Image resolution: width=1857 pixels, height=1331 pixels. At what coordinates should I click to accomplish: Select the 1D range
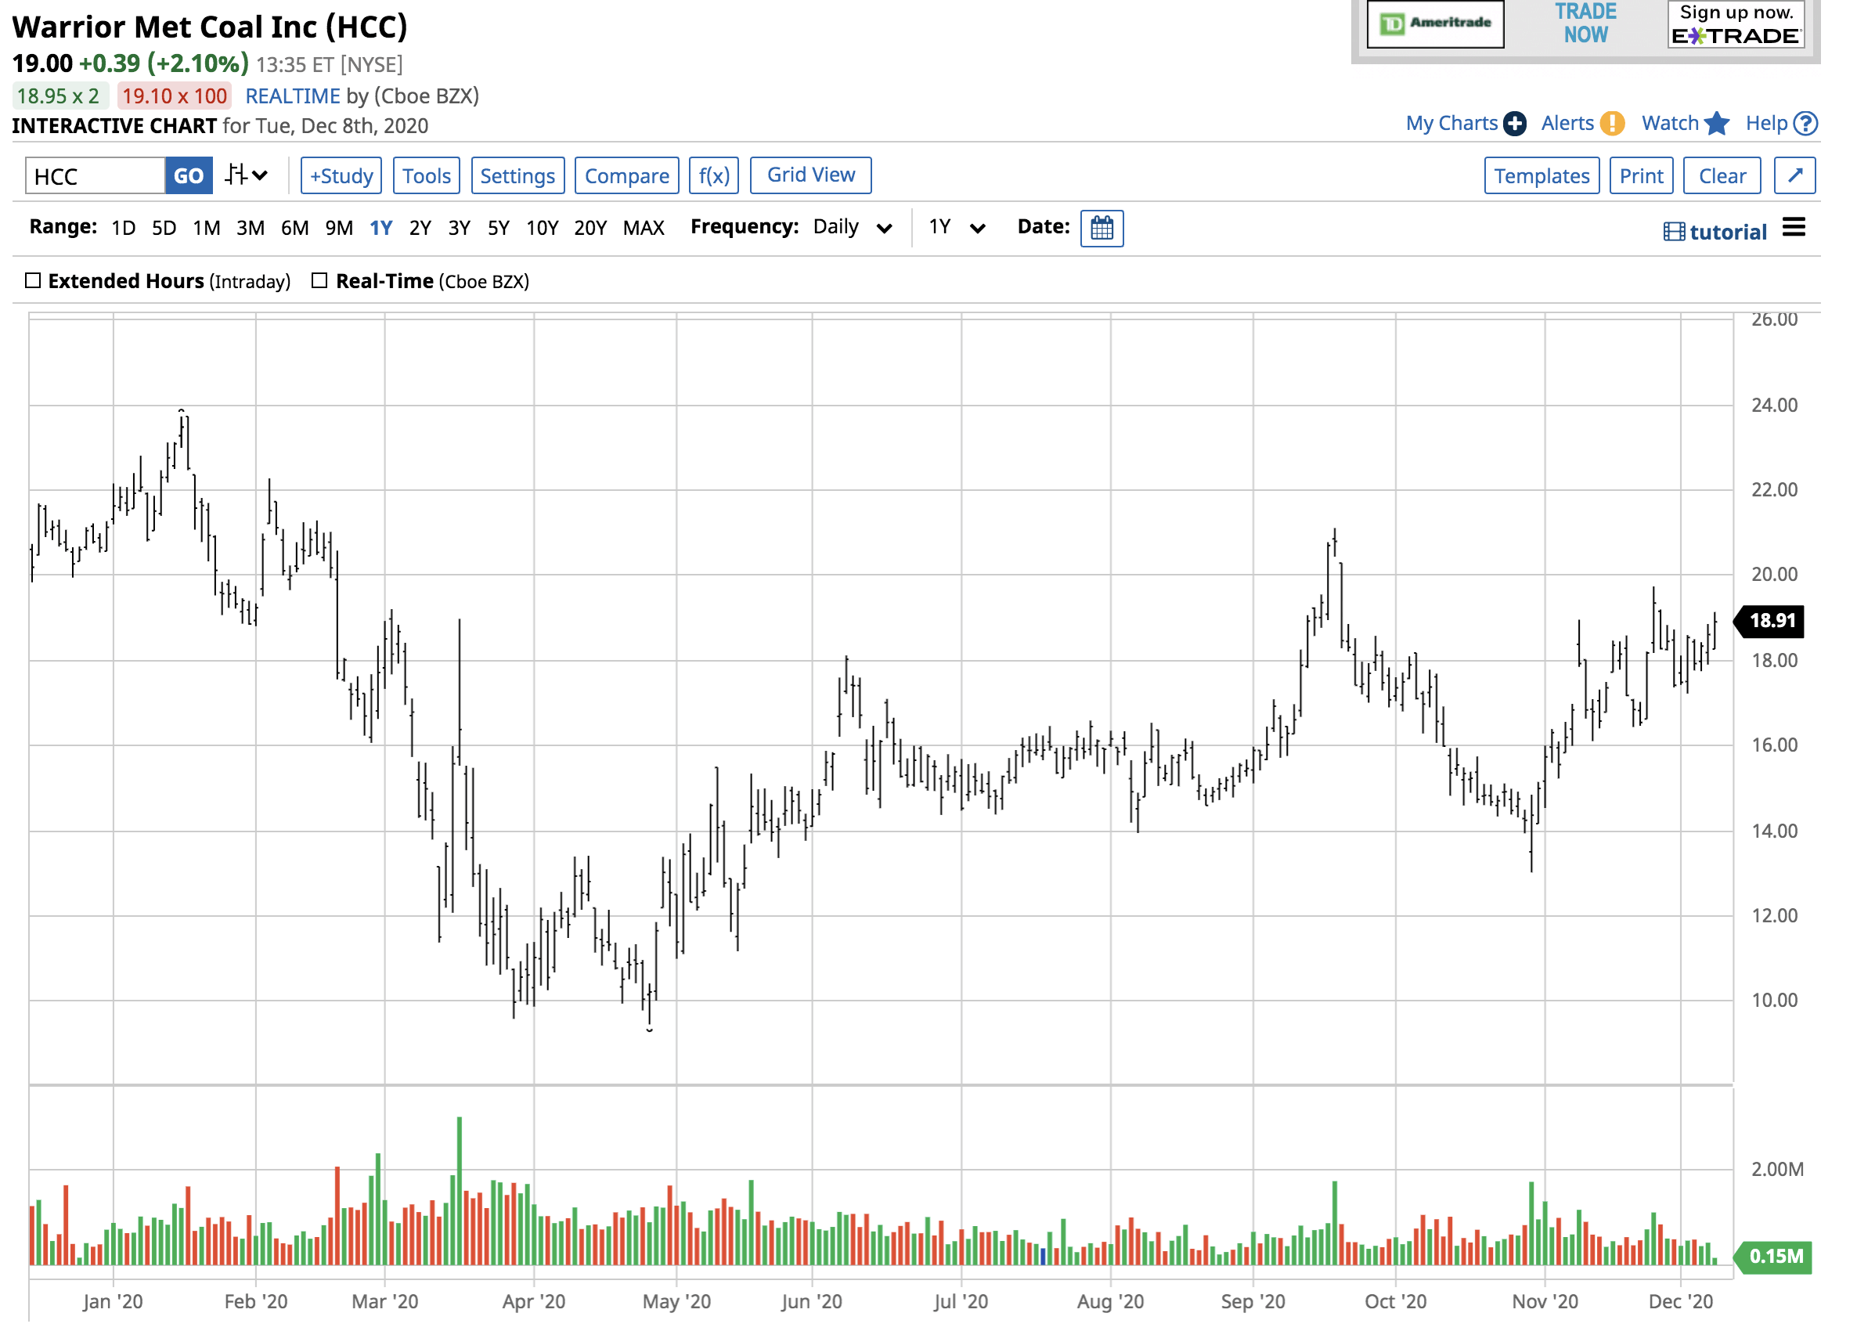(124, 228)
